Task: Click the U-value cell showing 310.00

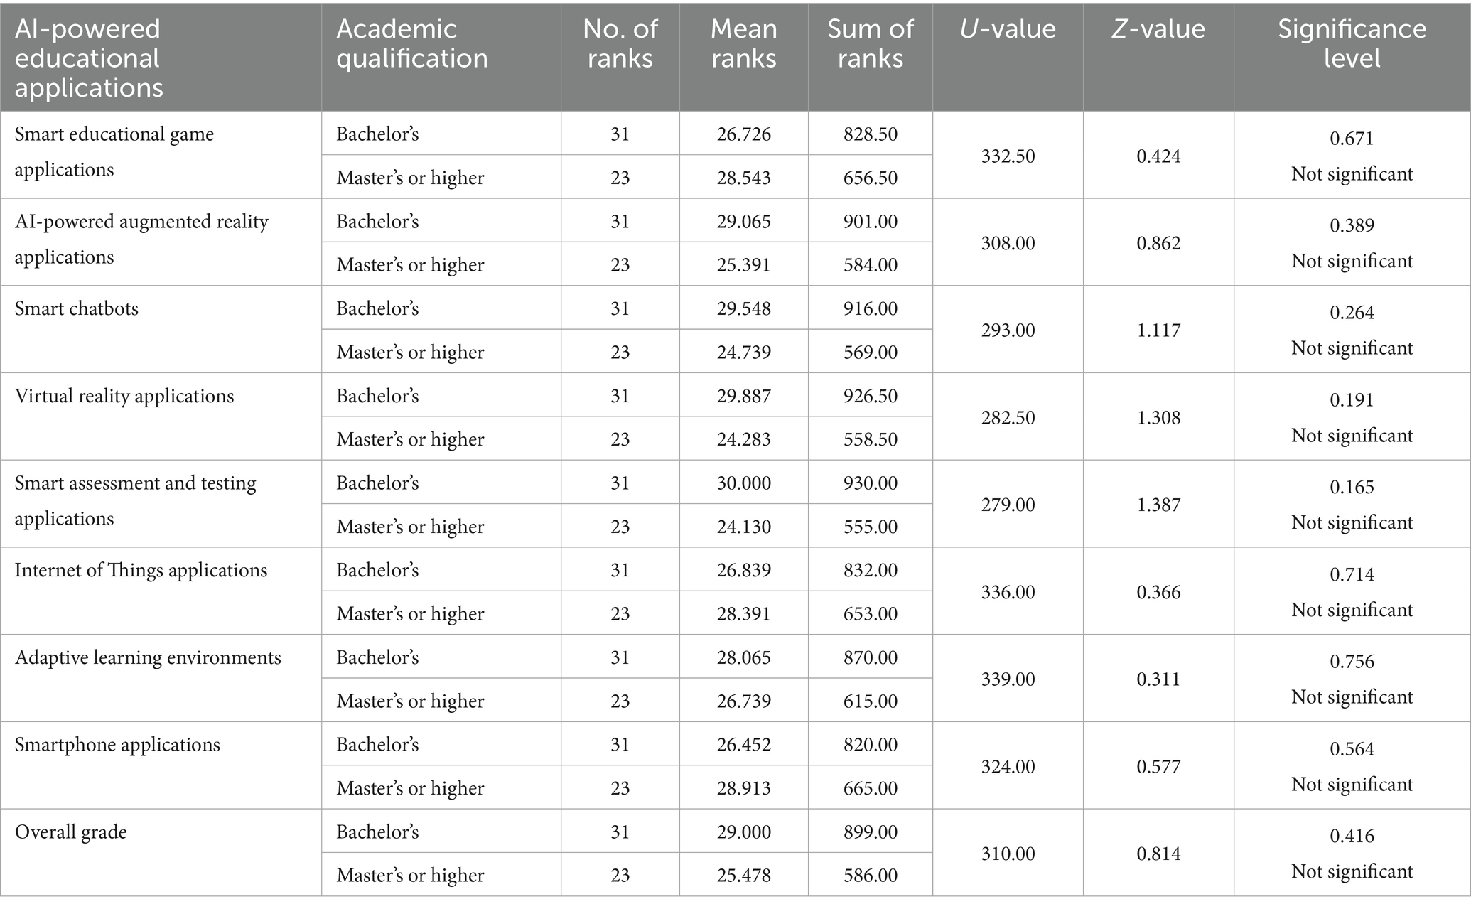Action: tap(1008, 854)
